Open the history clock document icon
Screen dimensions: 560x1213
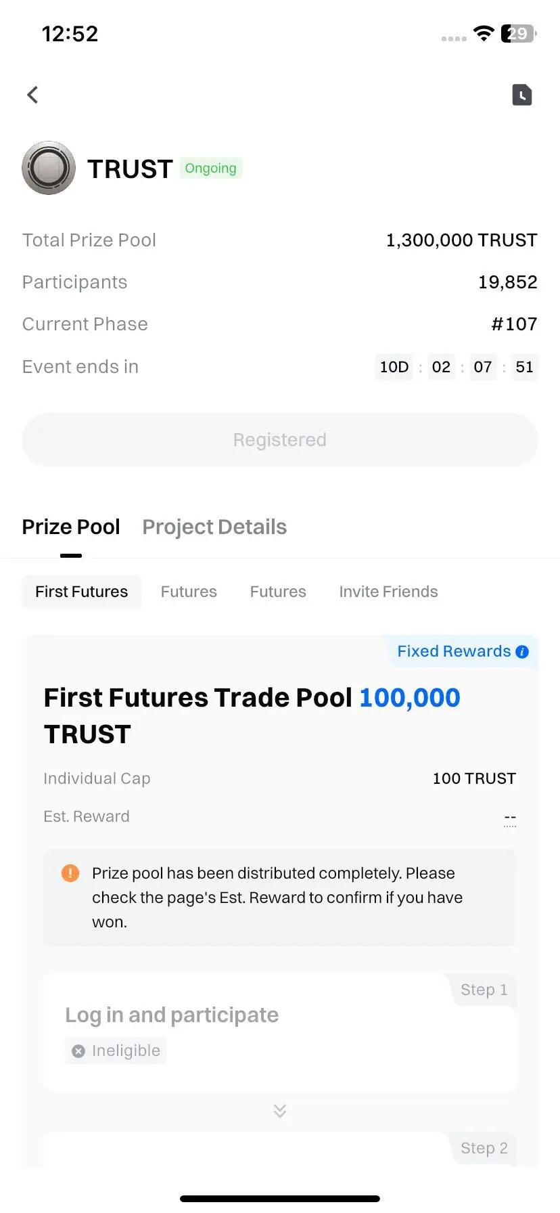click(521, 95)
